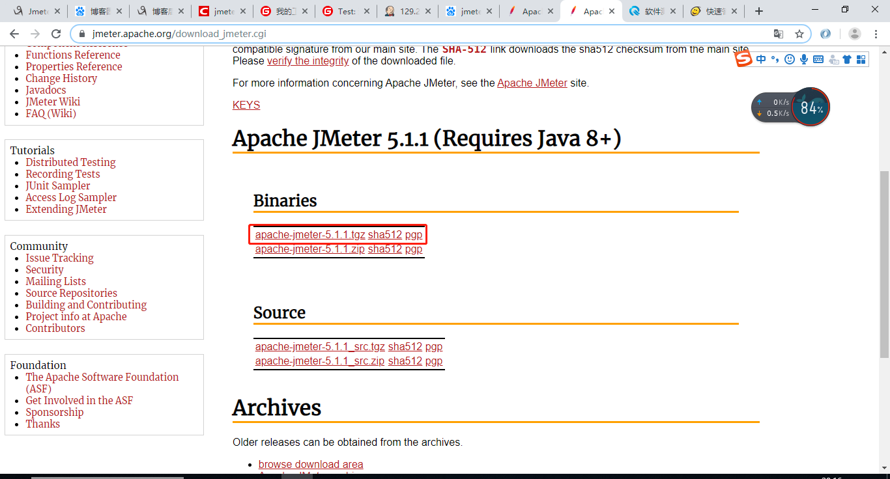The width and height of the screenshot is (890, 479).
Task: Reload the page with the refresh icon
Action: point(57,33)
